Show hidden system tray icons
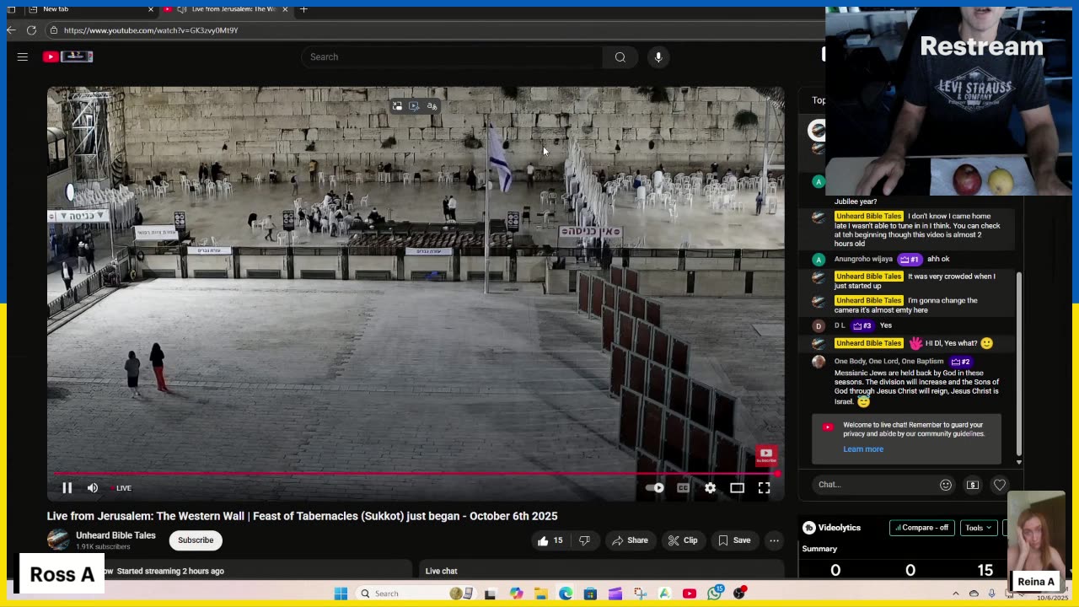This screenshot has width=1079, height=607. pyautogui.click(x=955, y=594)
